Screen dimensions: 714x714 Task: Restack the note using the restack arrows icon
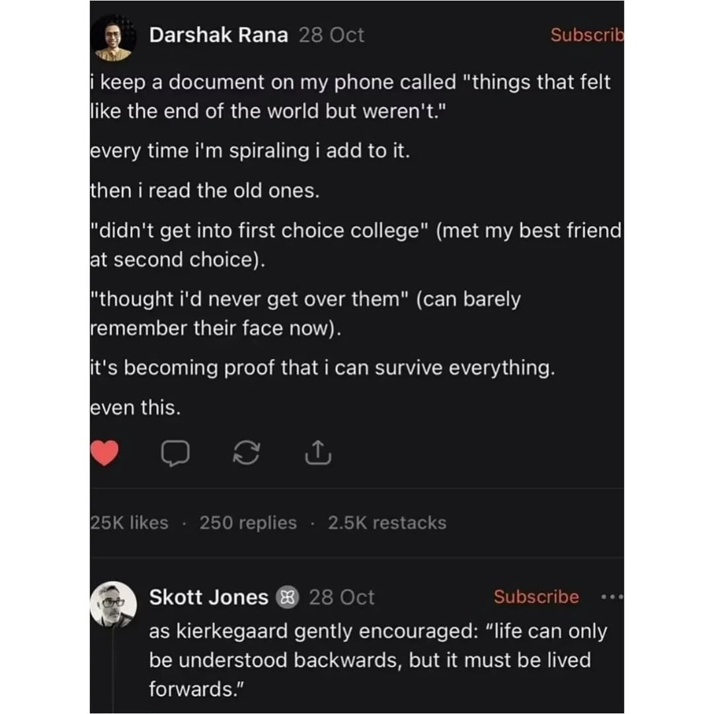(x=247, y=454)
